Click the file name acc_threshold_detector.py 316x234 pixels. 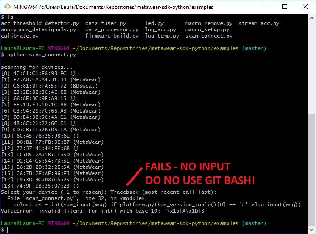40,23
